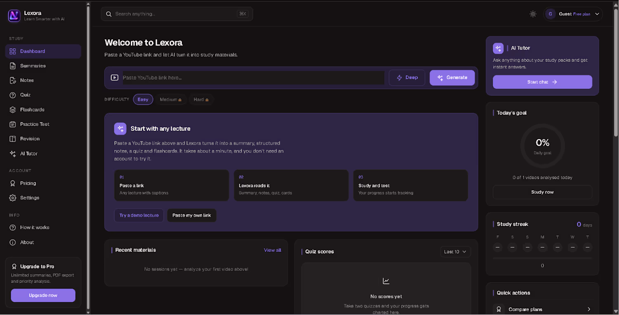Viewport: 619px width, 315px height.
Task: Click the Revision book icon
Action: (x=12, y=139)
